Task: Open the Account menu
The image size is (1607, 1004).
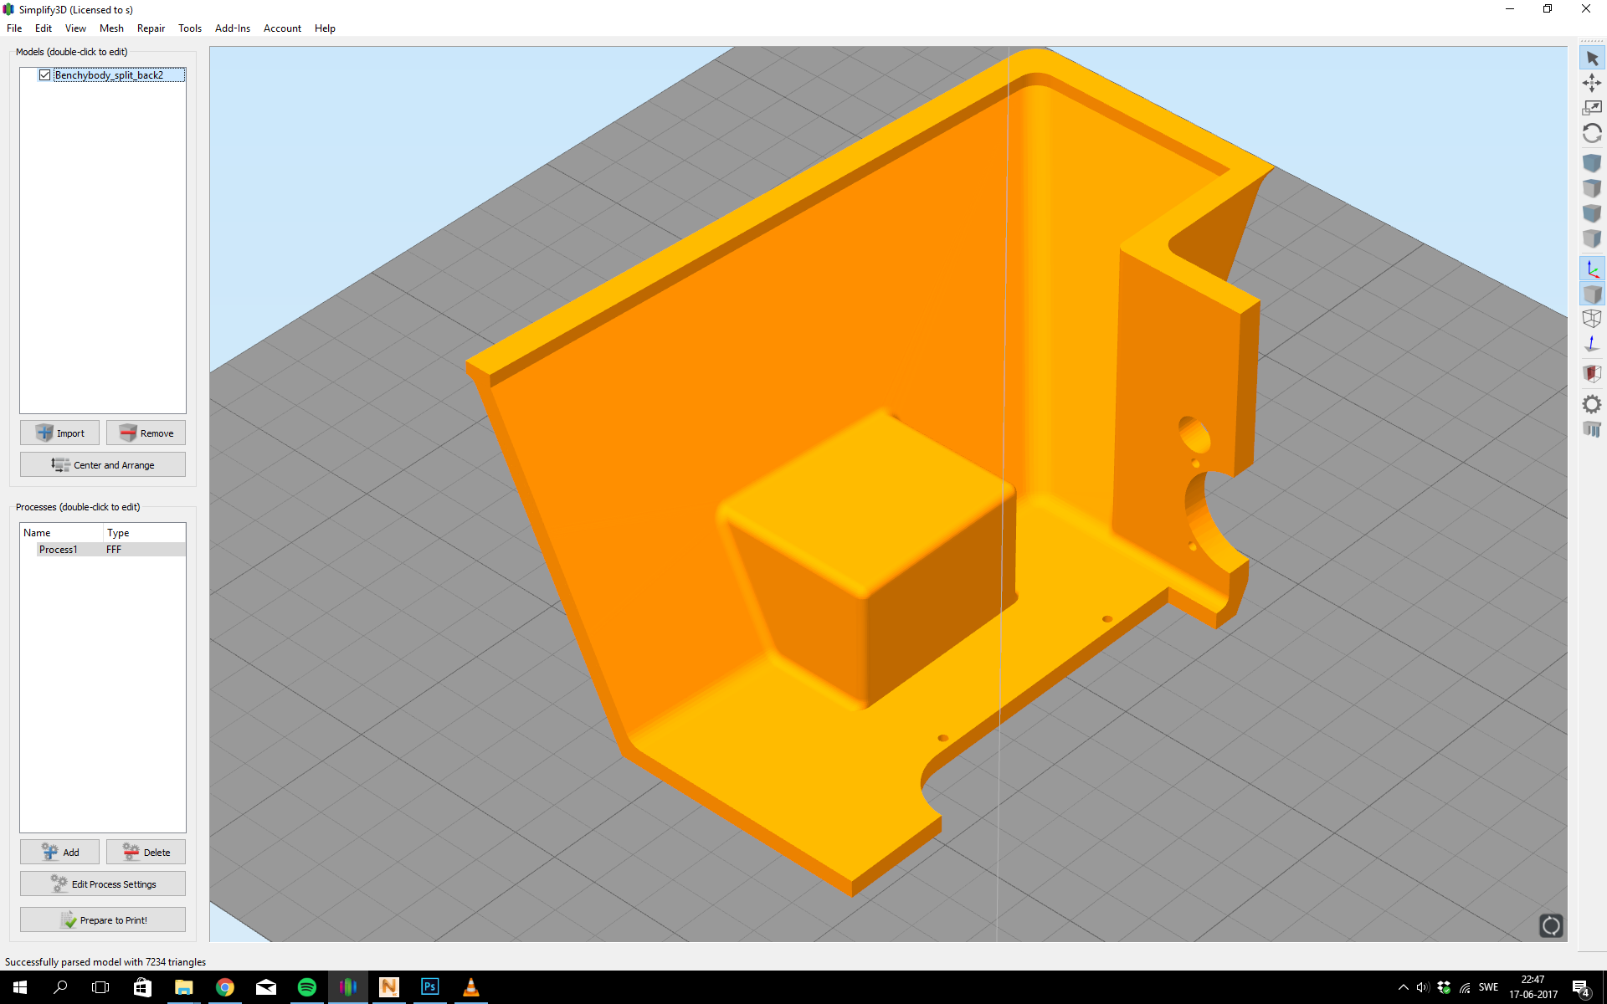Action: (282, 28)
